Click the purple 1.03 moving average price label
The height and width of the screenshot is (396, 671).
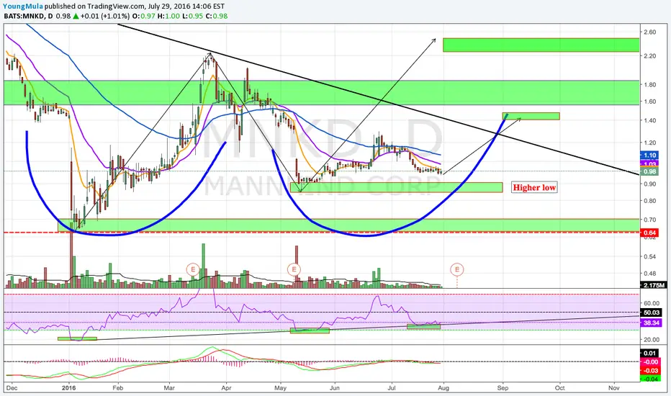649,164
